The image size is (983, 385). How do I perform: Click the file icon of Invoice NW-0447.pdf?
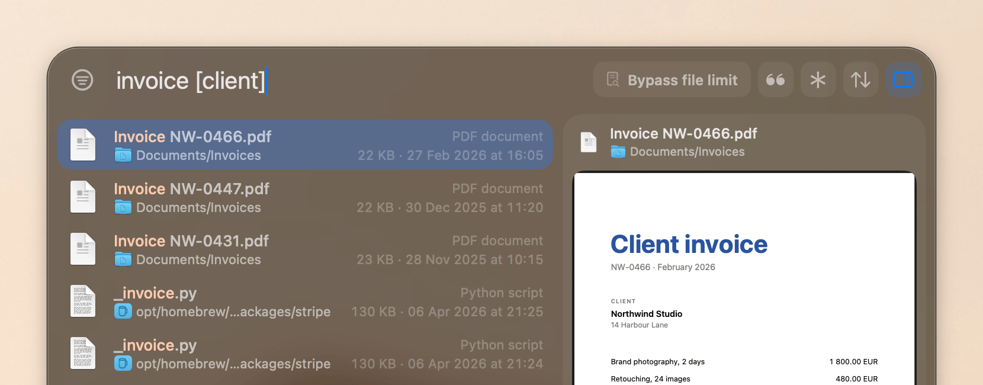click(x=83, y=197)
